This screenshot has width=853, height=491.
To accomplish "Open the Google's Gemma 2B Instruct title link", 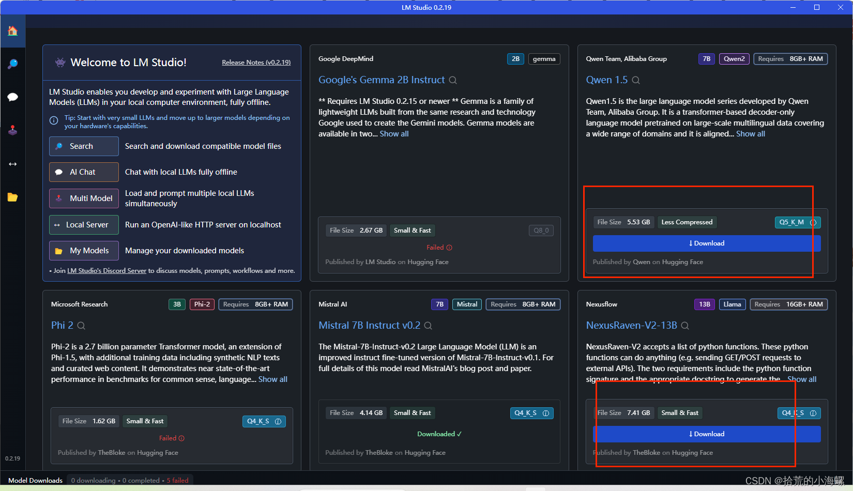I will (382, 80).
